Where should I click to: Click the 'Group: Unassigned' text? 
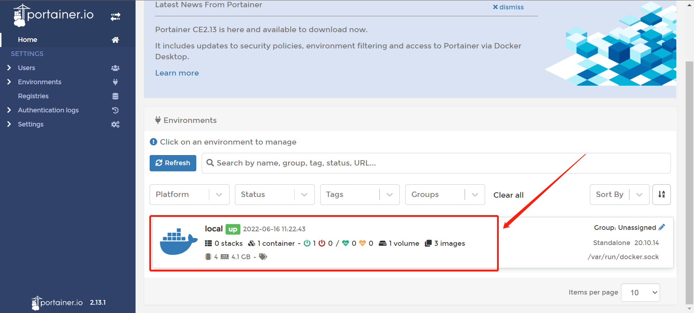tap(625, 228)
